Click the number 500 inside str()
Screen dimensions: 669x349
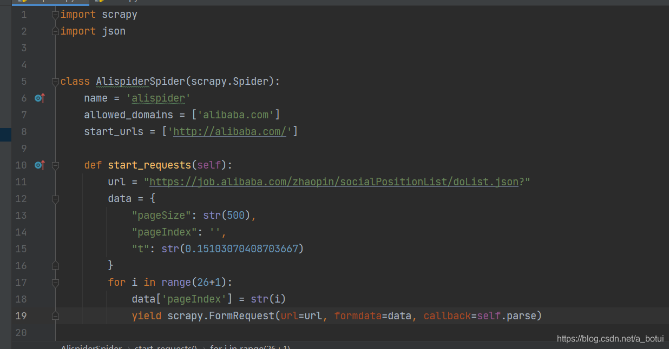(x=235, y=216)
